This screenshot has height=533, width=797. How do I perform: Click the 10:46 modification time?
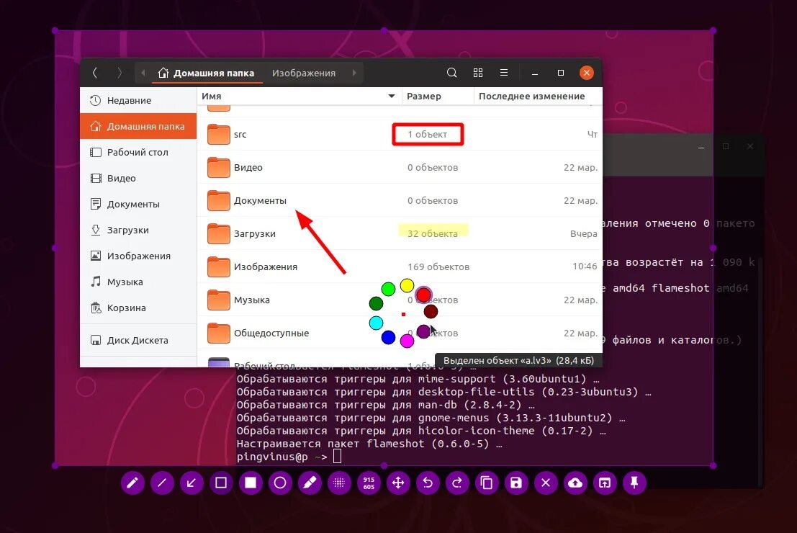(x=585, y=266)
